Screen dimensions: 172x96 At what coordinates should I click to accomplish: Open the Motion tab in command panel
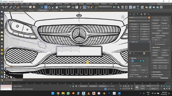coord(141,14)
